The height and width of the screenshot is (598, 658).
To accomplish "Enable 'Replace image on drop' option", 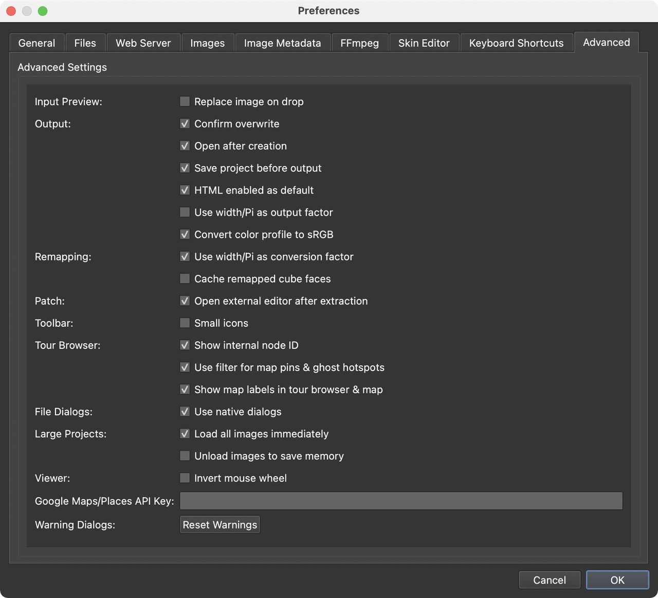I will [x=185, y=101].
